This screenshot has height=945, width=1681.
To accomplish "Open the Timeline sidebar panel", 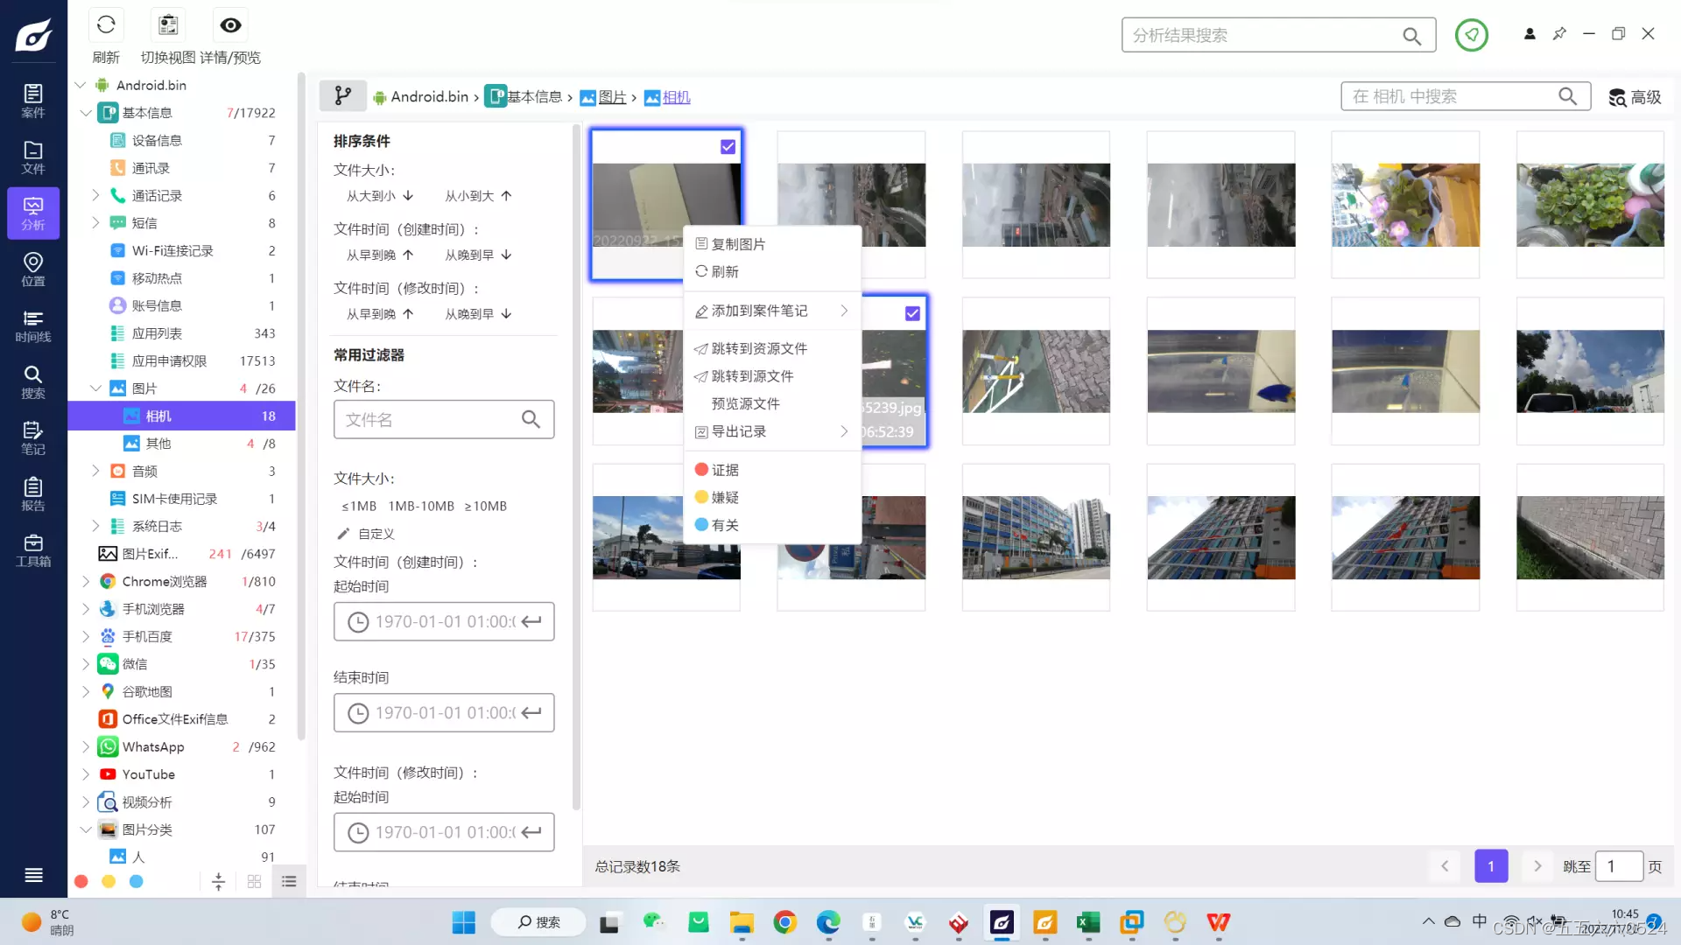I will tap(32, 325).
